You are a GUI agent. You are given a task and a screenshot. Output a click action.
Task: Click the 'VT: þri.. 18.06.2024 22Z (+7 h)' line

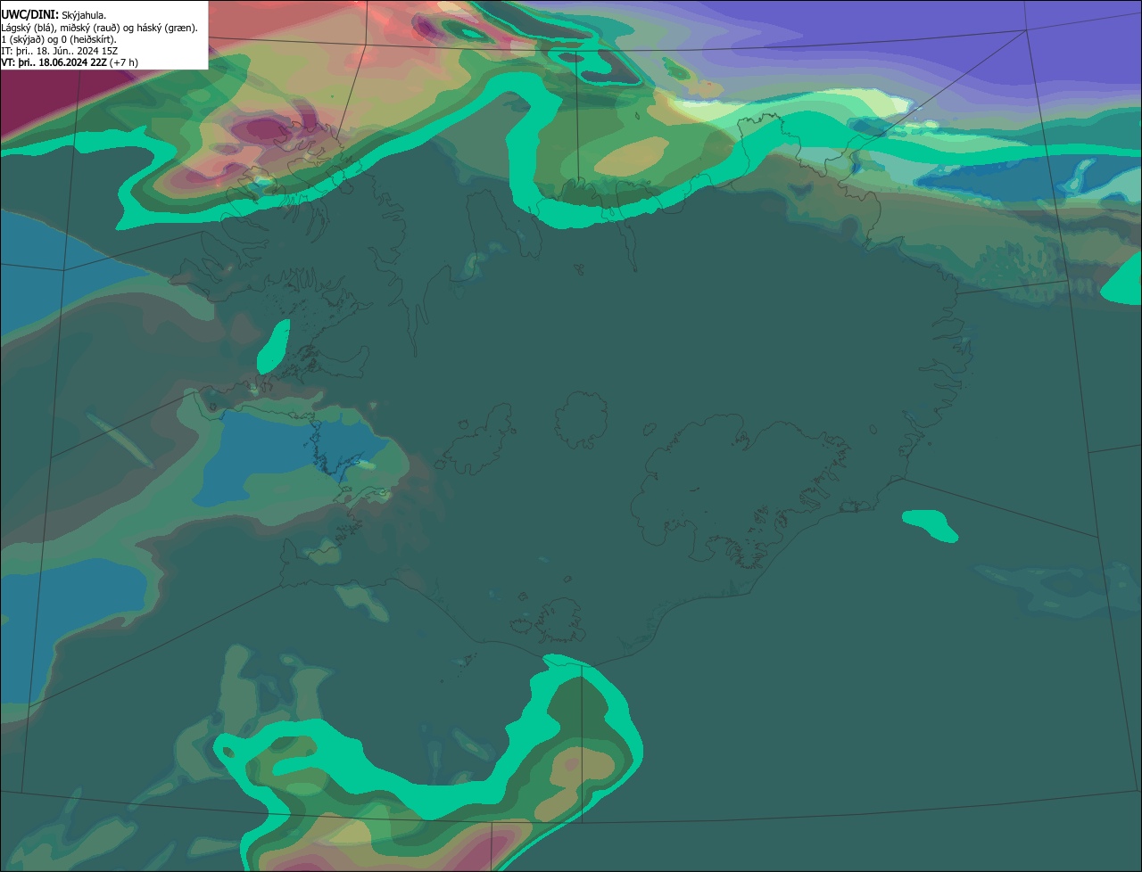coord(70,62)
